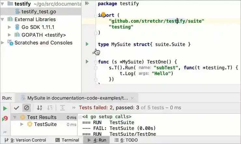Toggle Show Ignored tests button

[27, 108]
